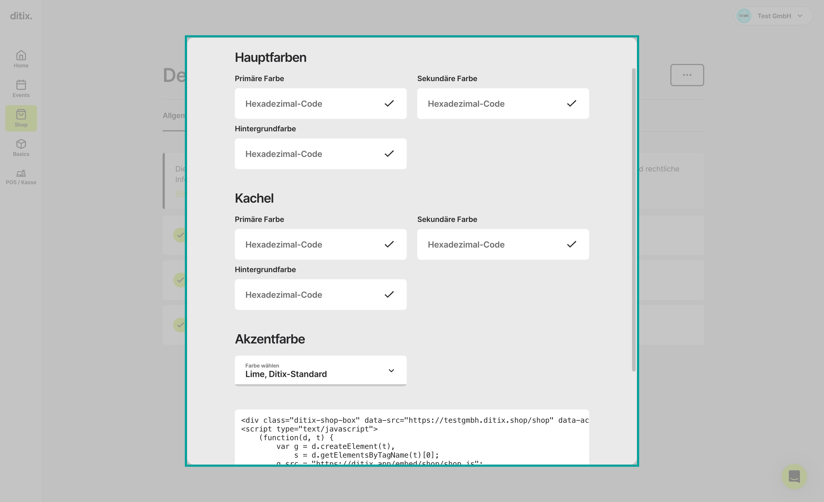Confirm Hauptfarben primary color checkmark
This screenshot has width=824, height=502.
389,104
